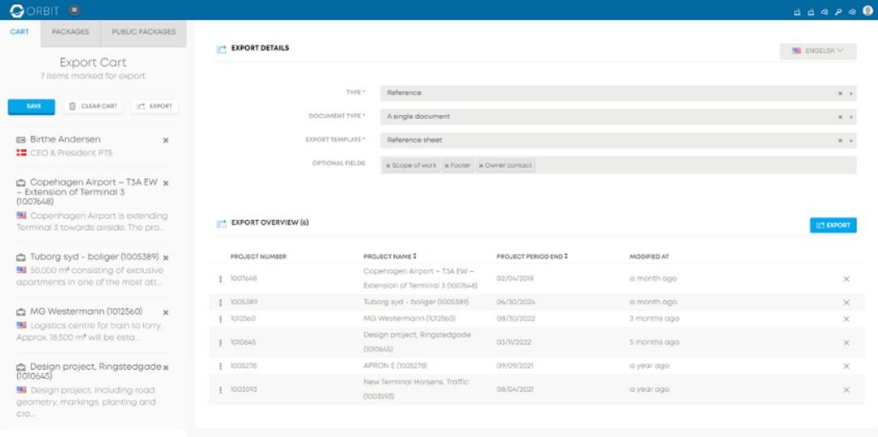Click the Clear Cart button
The width and height of the screenshot is (878, 437).
click(93, 106)
